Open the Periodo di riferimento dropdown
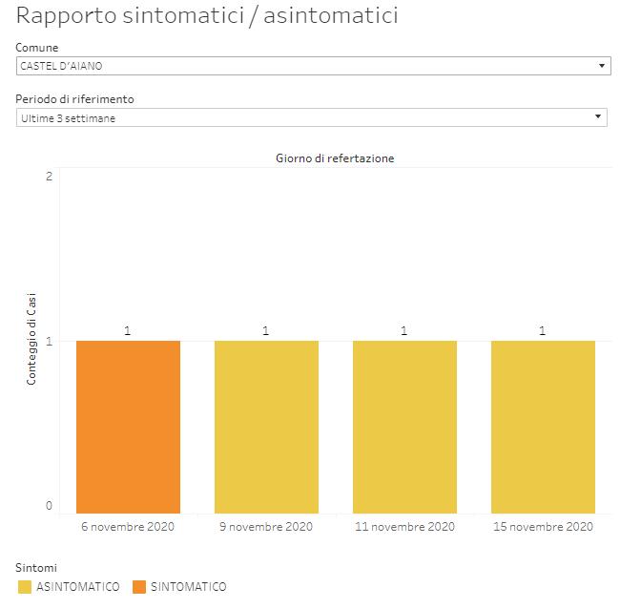 tap(305, 117)
